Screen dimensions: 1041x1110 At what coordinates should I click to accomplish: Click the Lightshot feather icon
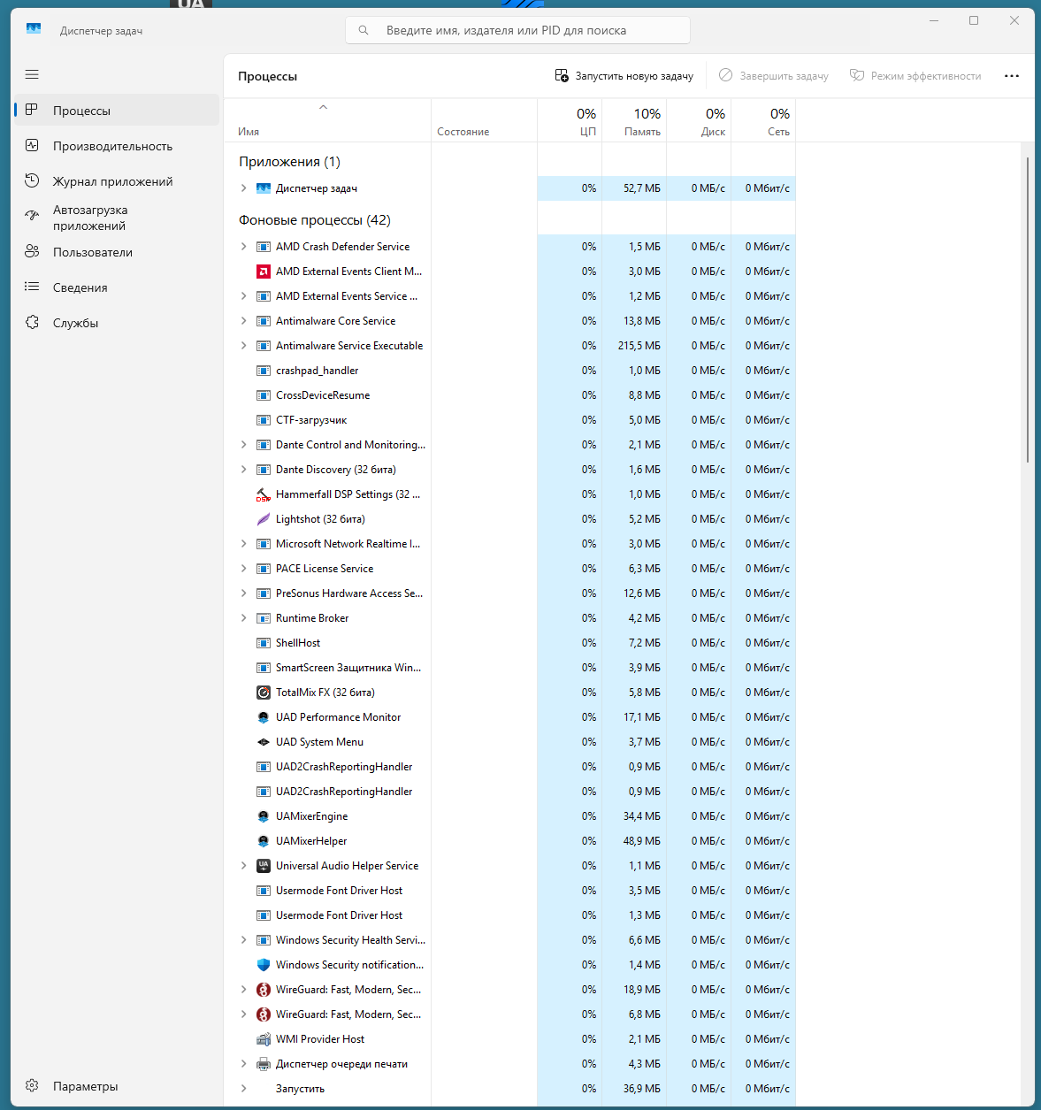tap(264, 519)
